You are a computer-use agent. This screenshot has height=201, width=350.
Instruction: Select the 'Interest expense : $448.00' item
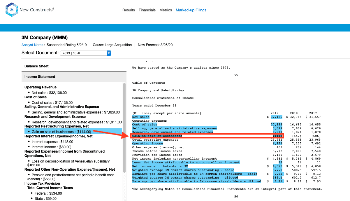coord(52,142)
